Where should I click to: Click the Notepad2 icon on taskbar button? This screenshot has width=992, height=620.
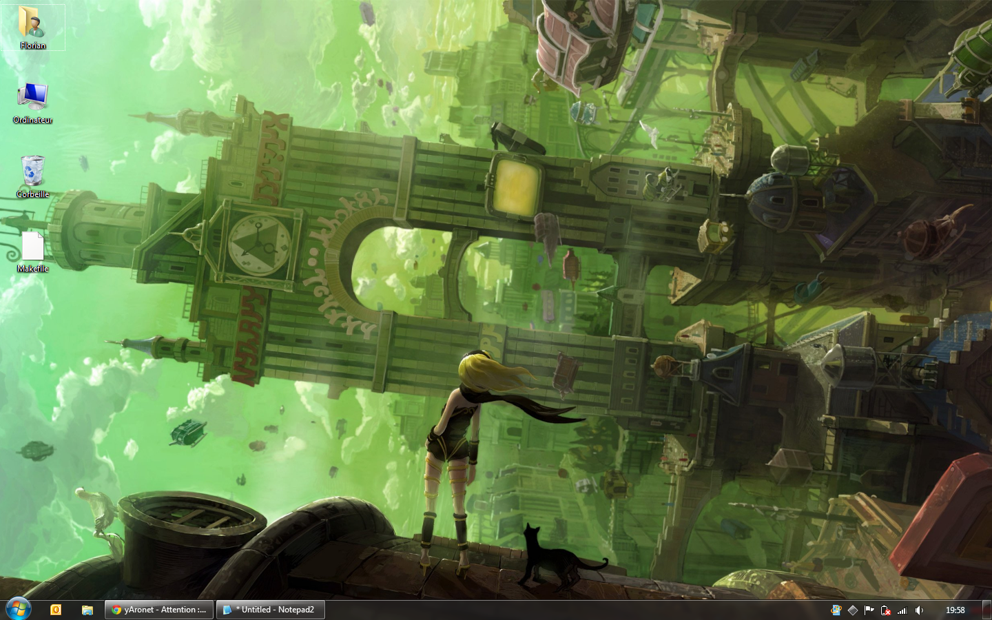227,610
